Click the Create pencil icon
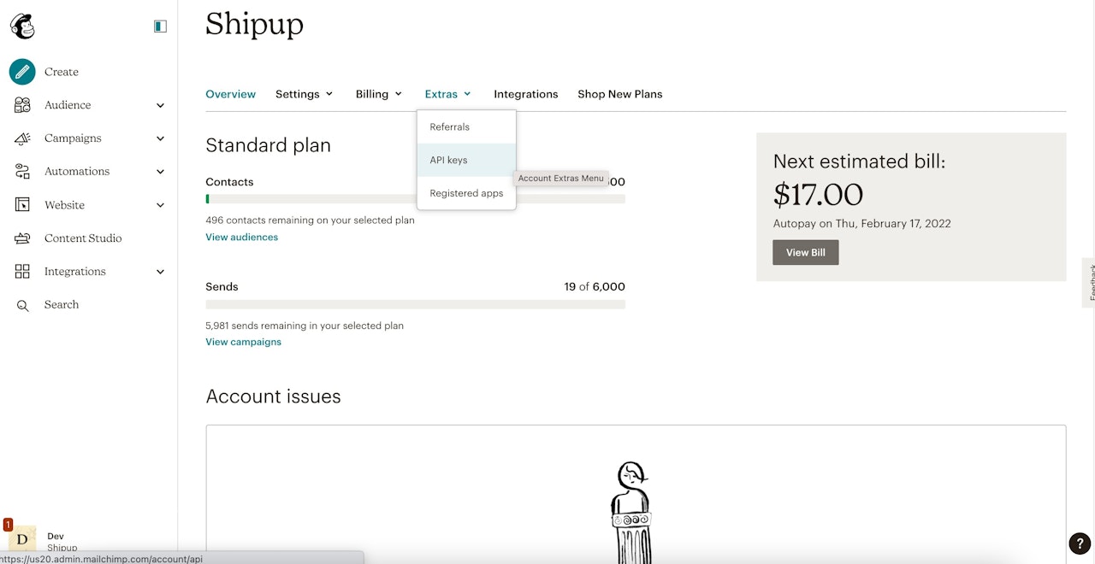1095x564 pixels. tap(22, 72)
